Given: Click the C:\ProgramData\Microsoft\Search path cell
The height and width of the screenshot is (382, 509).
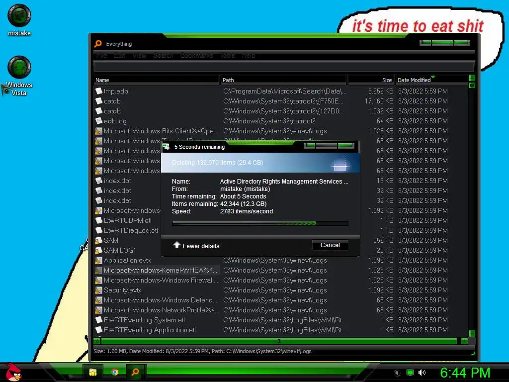Looking at the screenshot, I should coord(285,91).
